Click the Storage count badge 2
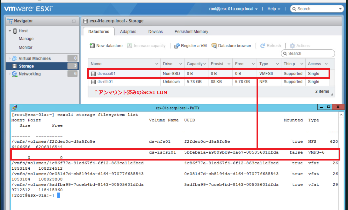This screenshot has width=348, height=210. pos(73,66)
